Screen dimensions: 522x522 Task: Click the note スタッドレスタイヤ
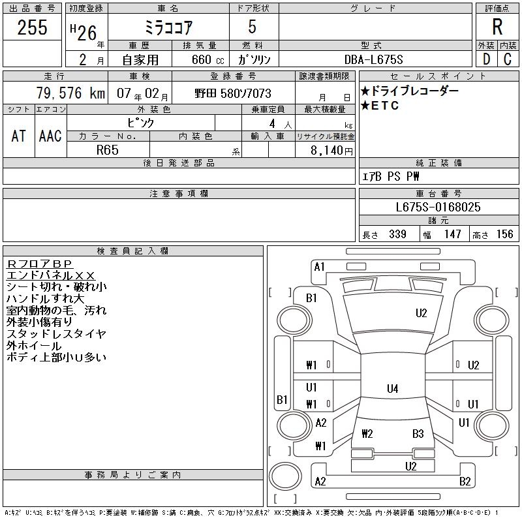[57, 333]
